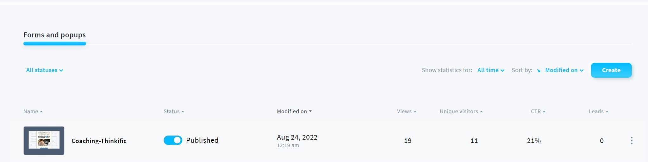Image resolution: width=648 pixels, height=162 pixels.
Task: Click the 21% CTR value
Action: point(534,141)
